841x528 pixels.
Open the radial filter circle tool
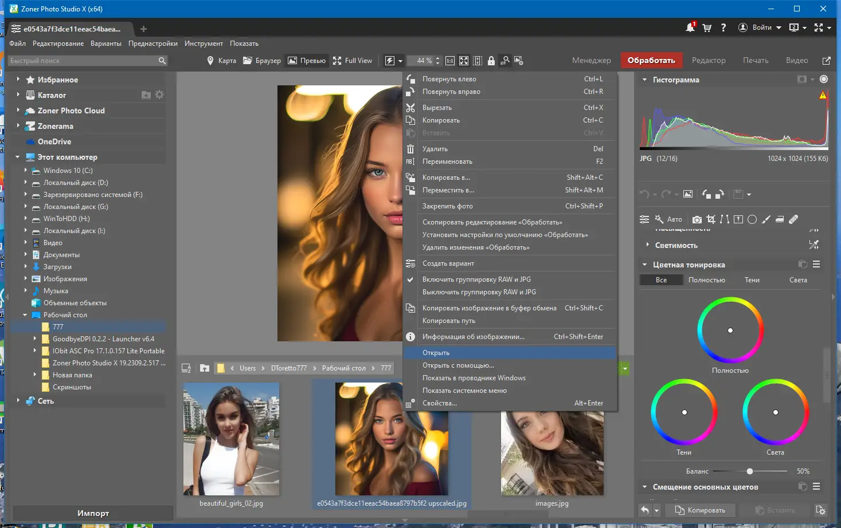coord(752,219)
